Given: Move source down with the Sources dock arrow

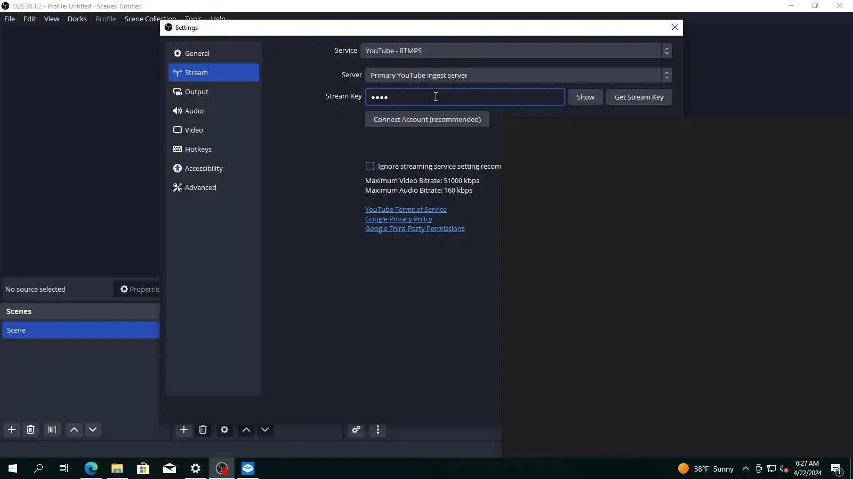Looking at the screenshot, I should pos(265,430).
